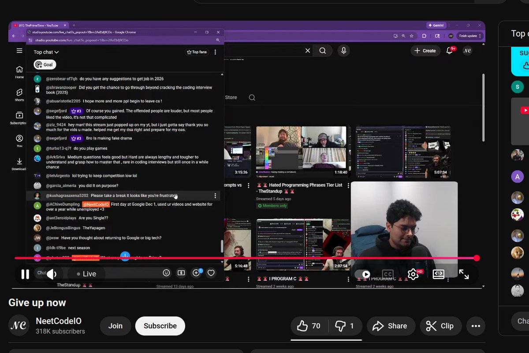Click the plus icon with blue badge in chat bar
Image resolution: width=529 pixels, height=353 pixels.
pyautogui.click(x=197, y=273)
